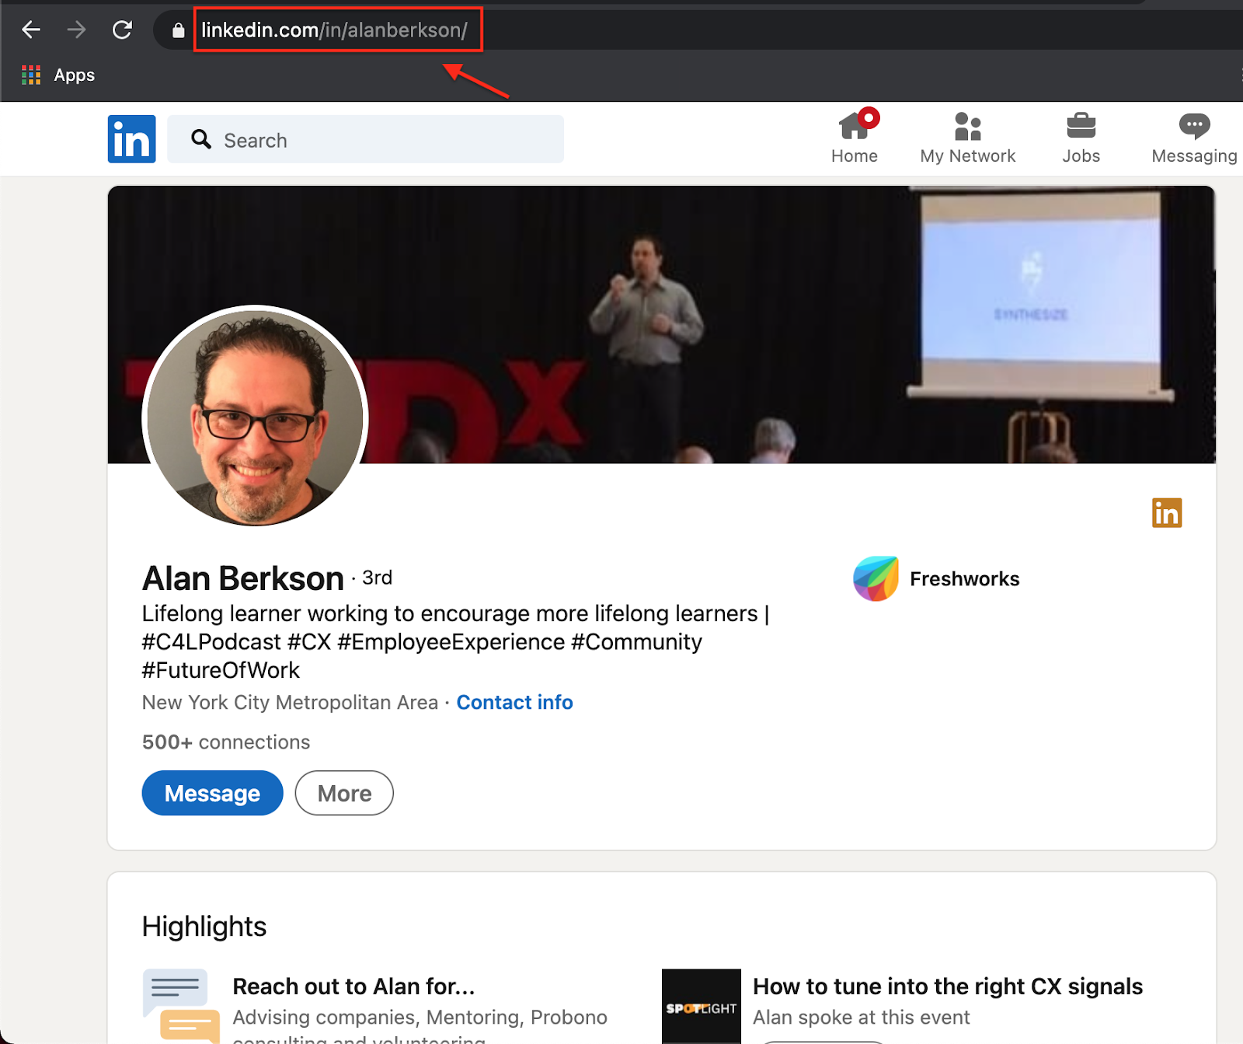
Task: Go back with the browser back arrow
Action: tap(31, 30)
